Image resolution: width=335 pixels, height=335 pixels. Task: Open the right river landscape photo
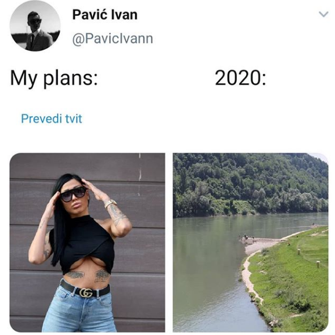(251, 243)
